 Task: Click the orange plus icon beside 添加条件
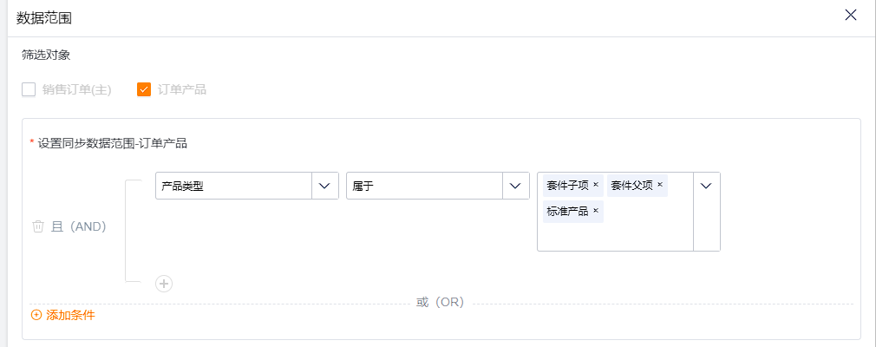[36, 315]
